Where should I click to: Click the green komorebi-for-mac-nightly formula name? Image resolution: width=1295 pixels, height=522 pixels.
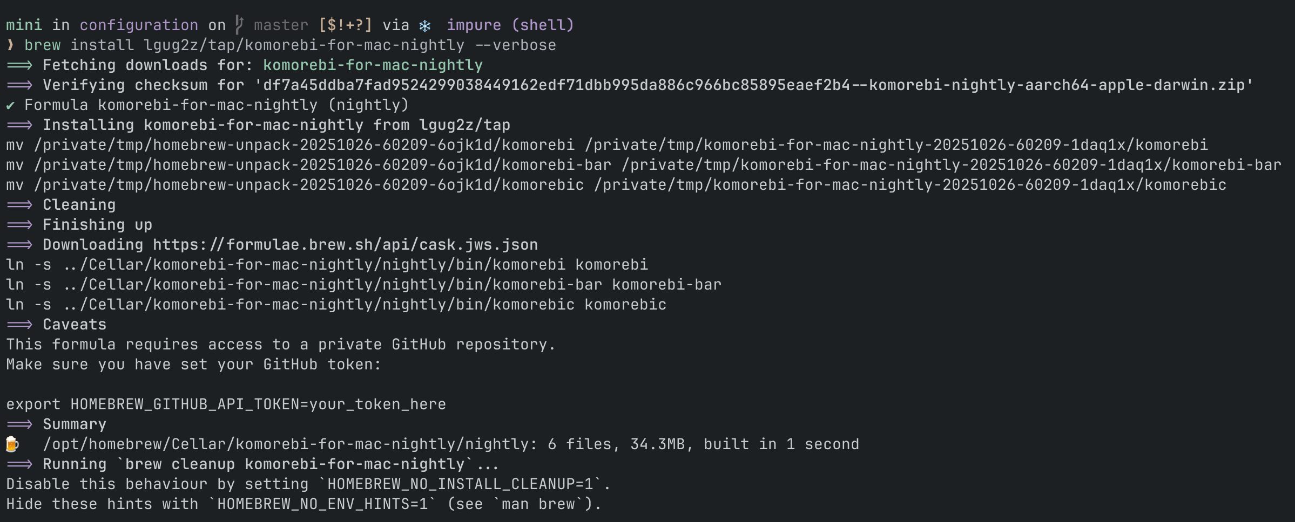click(x=373, y=65)
